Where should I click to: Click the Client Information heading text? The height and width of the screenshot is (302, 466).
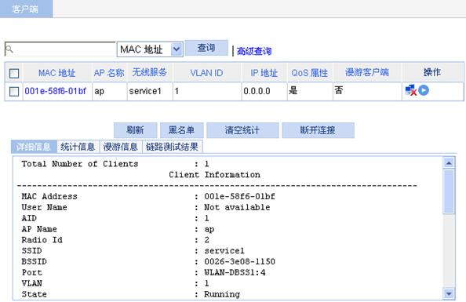[215, 174]
